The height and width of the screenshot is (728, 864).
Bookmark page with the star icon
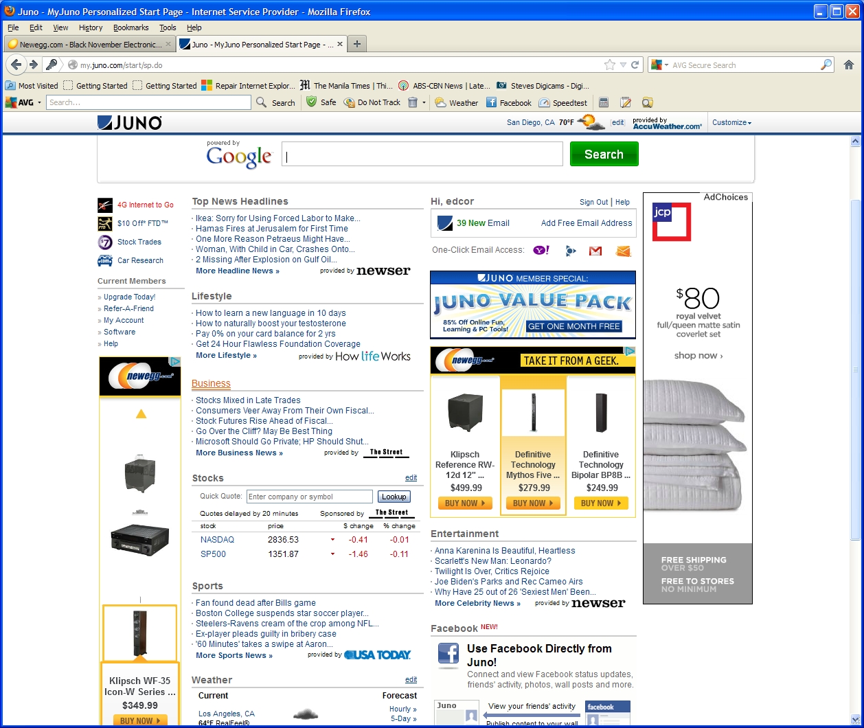610,65
